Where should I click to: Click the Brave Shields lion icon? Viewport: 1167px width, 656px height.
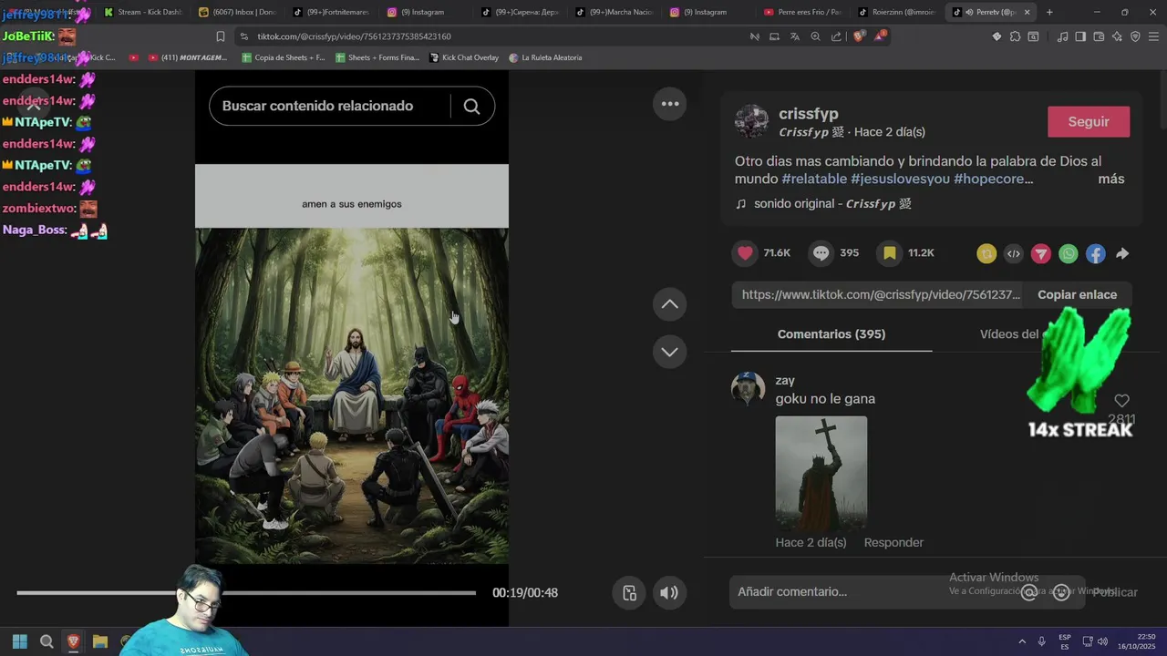pyautogui.click(x=857, y=36)
